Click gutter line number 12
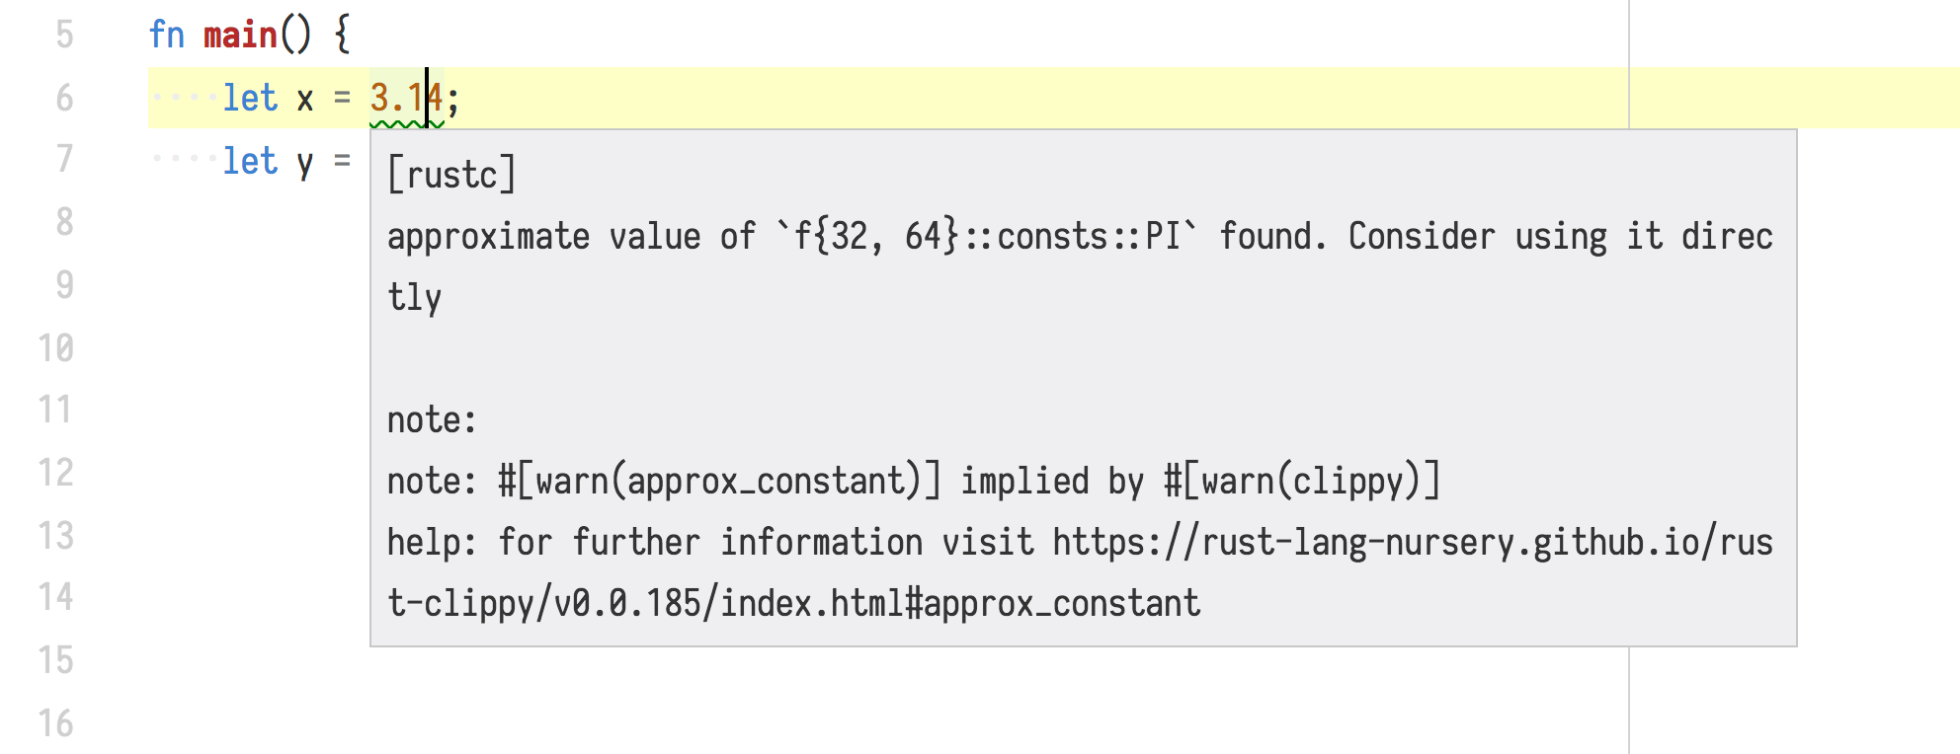This screenshot has height=754, width=1960. pyautogui.click(x=56, y=473)
